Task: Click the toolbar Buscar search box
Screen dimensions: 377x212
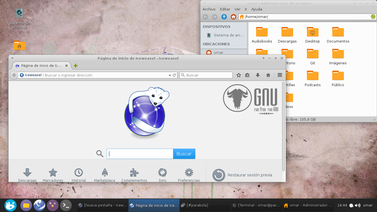Action: (206, 75)
